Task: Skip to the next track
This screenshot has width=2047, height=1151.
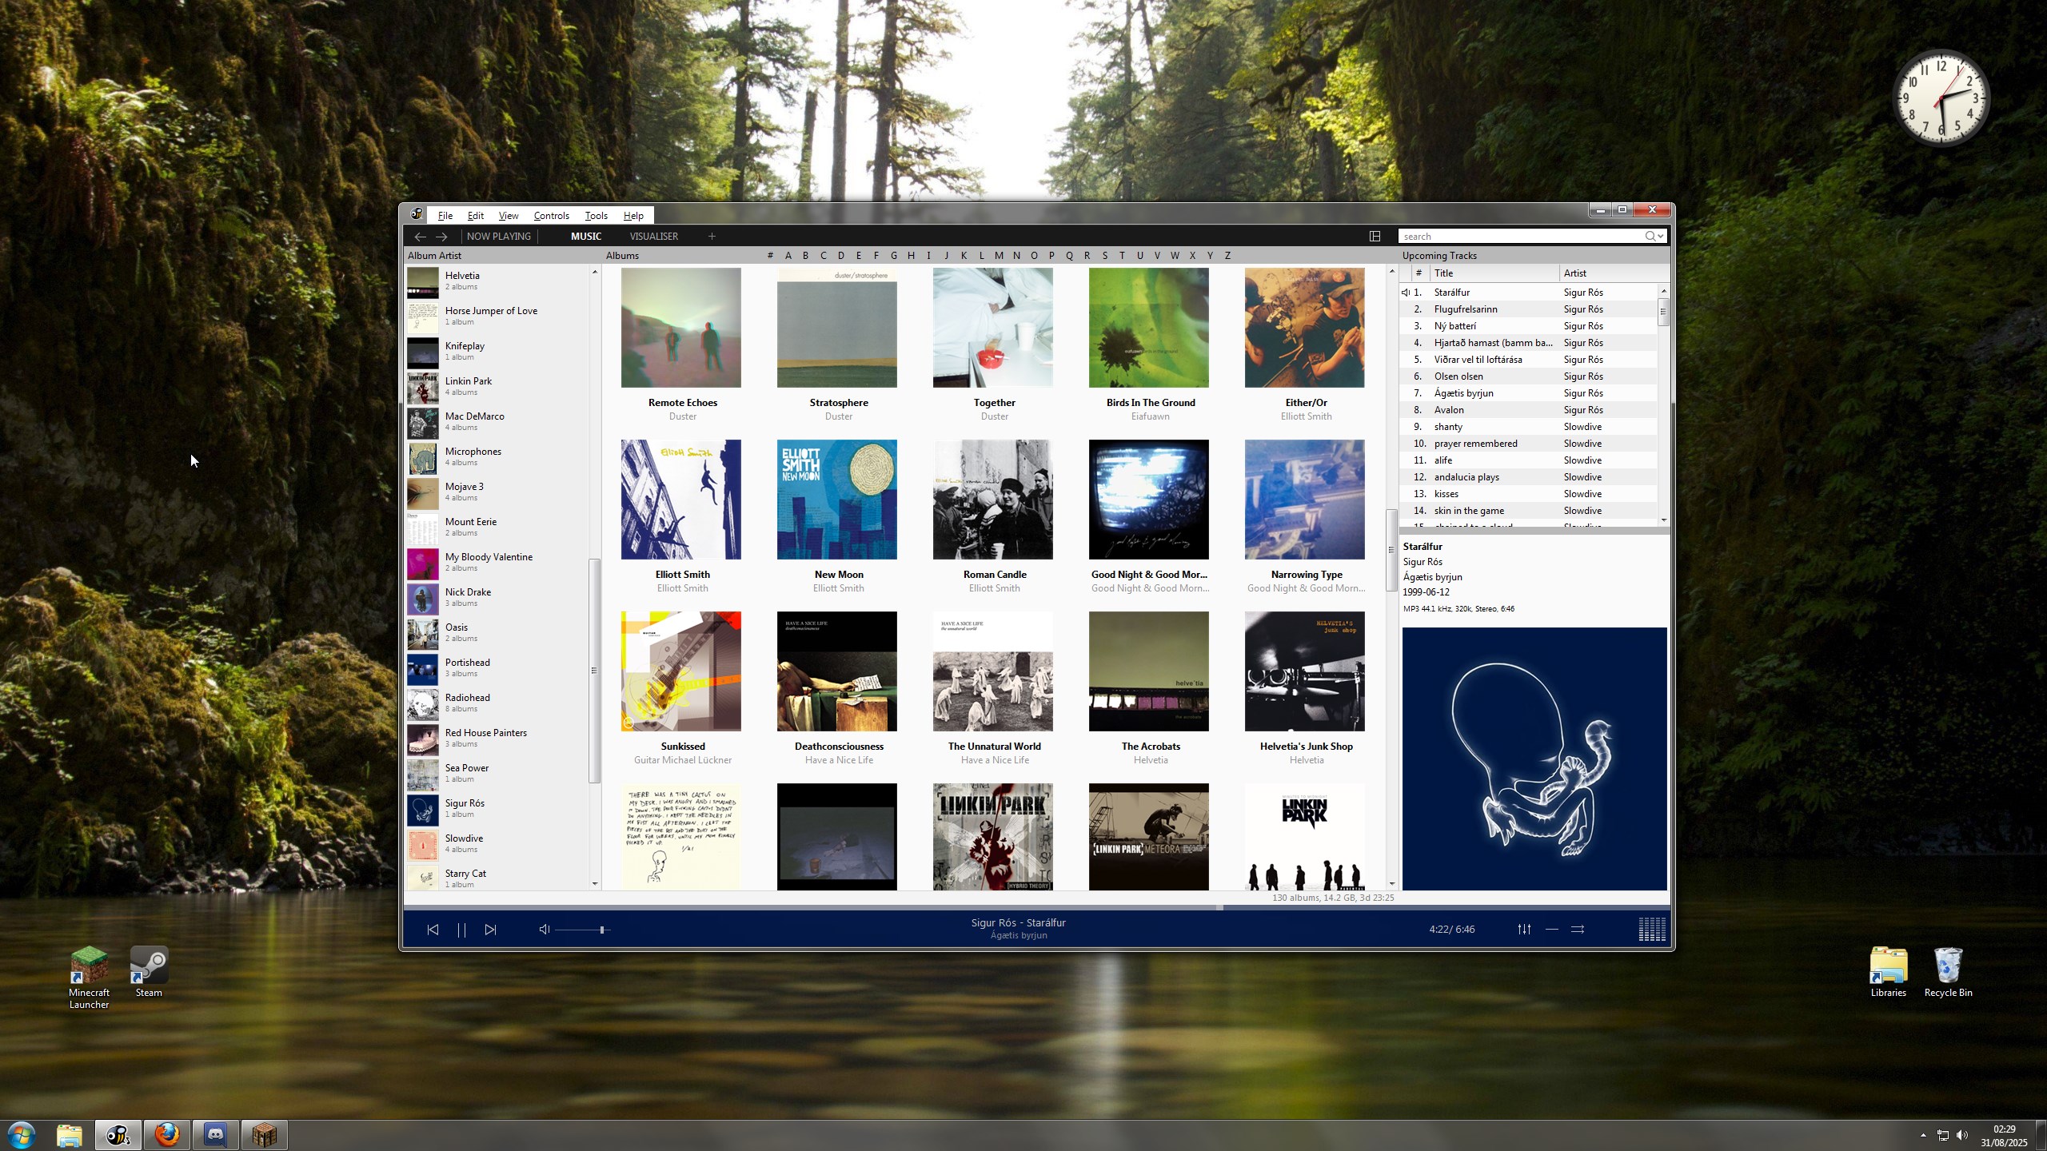Action: pyautogui.click(x=490, y=930)
